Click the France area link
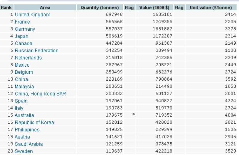The height and width of the screenshot is (155, 239). coord(22,22)
